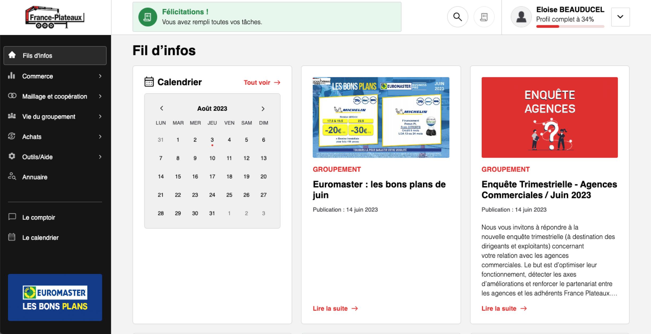The width and height of the screenshot is (651, 334).
Task: Select Fils d'infos menu item
Action: 55,55
